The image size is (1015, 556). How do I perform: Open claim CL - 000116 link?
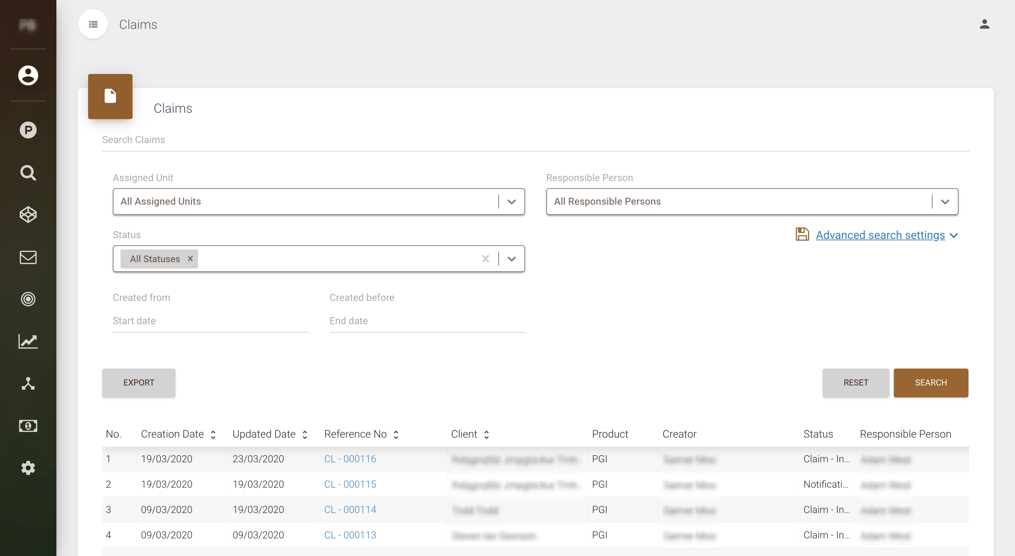point(350,459)
